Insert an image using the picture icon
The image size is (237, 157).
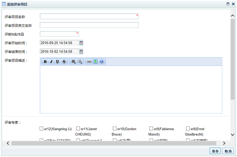[x=95, y=62]
